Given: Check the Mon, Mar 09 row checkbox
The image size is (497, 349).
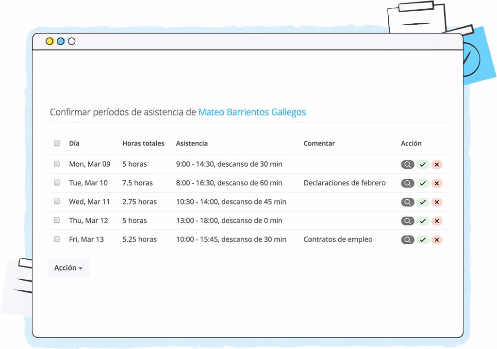Looking at the screenshot, I should click(x=57, y=164).
